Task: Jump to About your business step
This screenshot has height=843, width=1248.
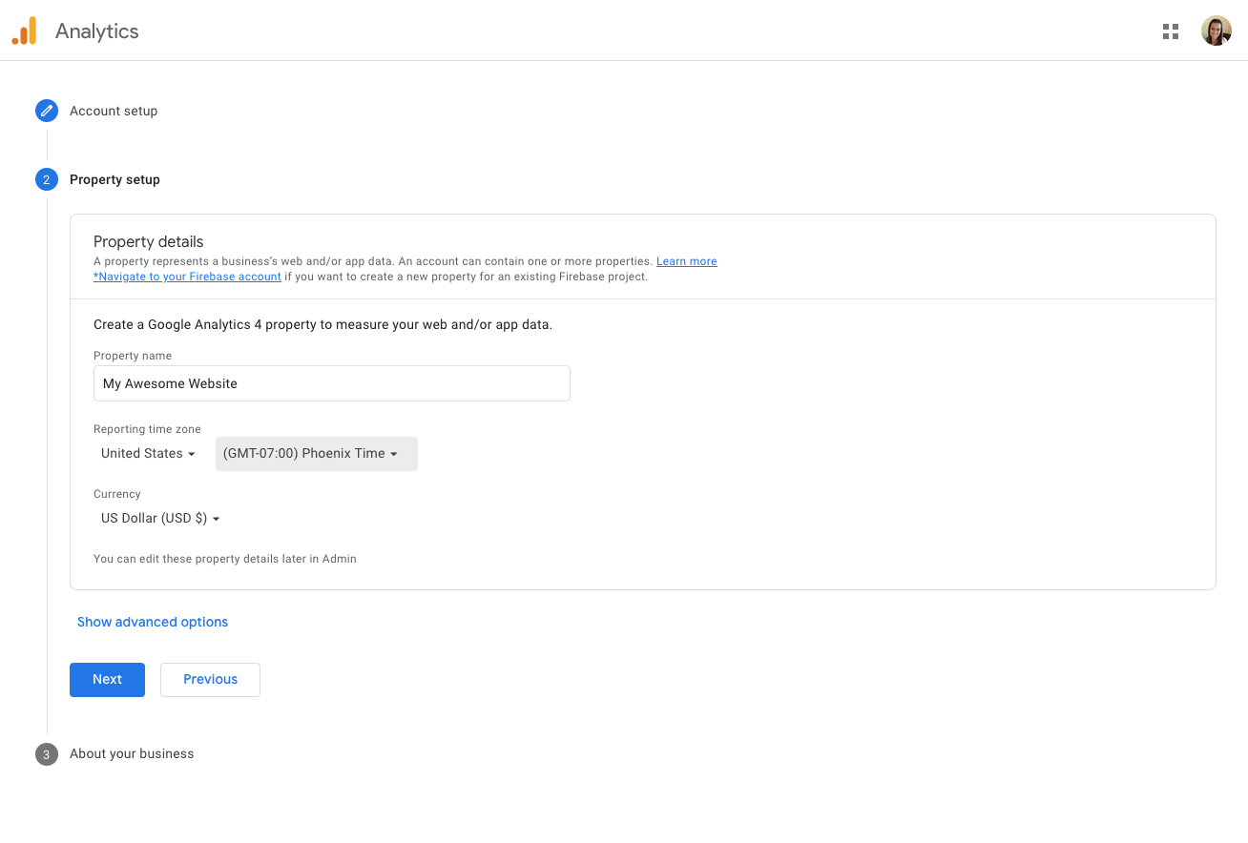Action: coord(132,753)
